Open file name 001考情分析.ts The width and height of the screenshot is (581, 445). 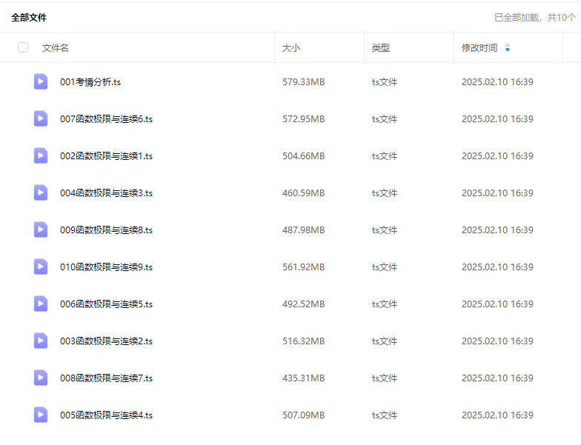[90, 82]
